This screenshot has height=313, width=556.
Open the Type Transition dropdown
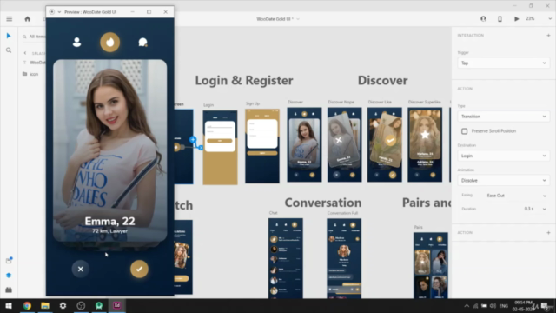503,117
